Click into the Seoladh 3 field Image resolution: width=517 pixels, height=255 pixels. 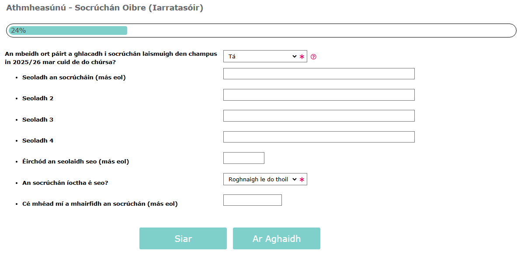click(319, 116)
